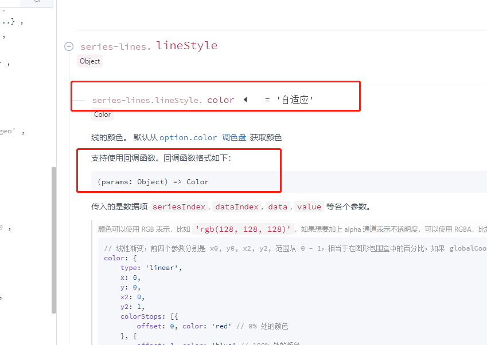Click the colorStops: [{ code line
487x345 pixels.
pos(149,316)
